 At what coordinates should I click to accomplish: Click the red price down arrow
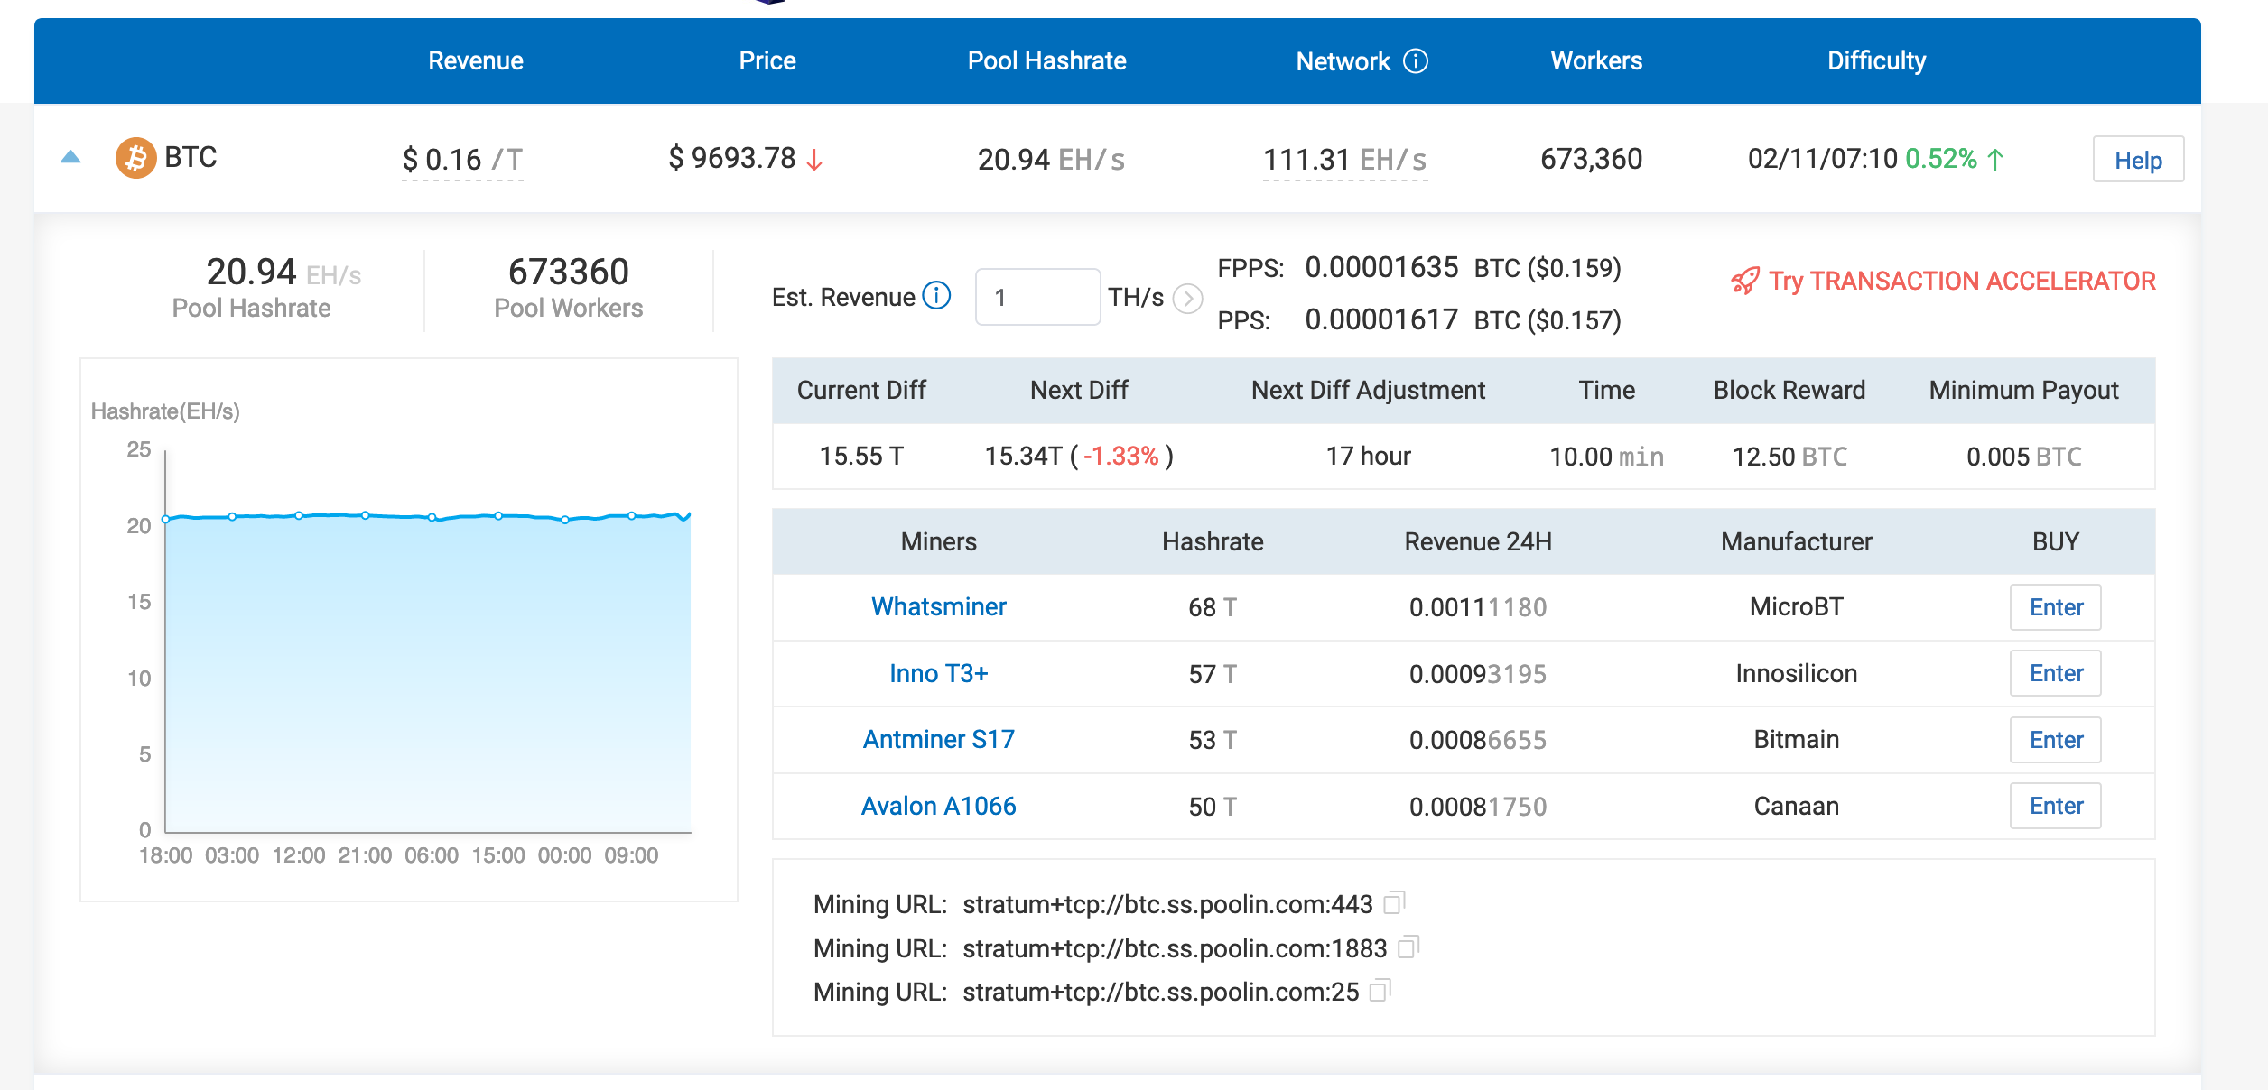coord(814,160)
